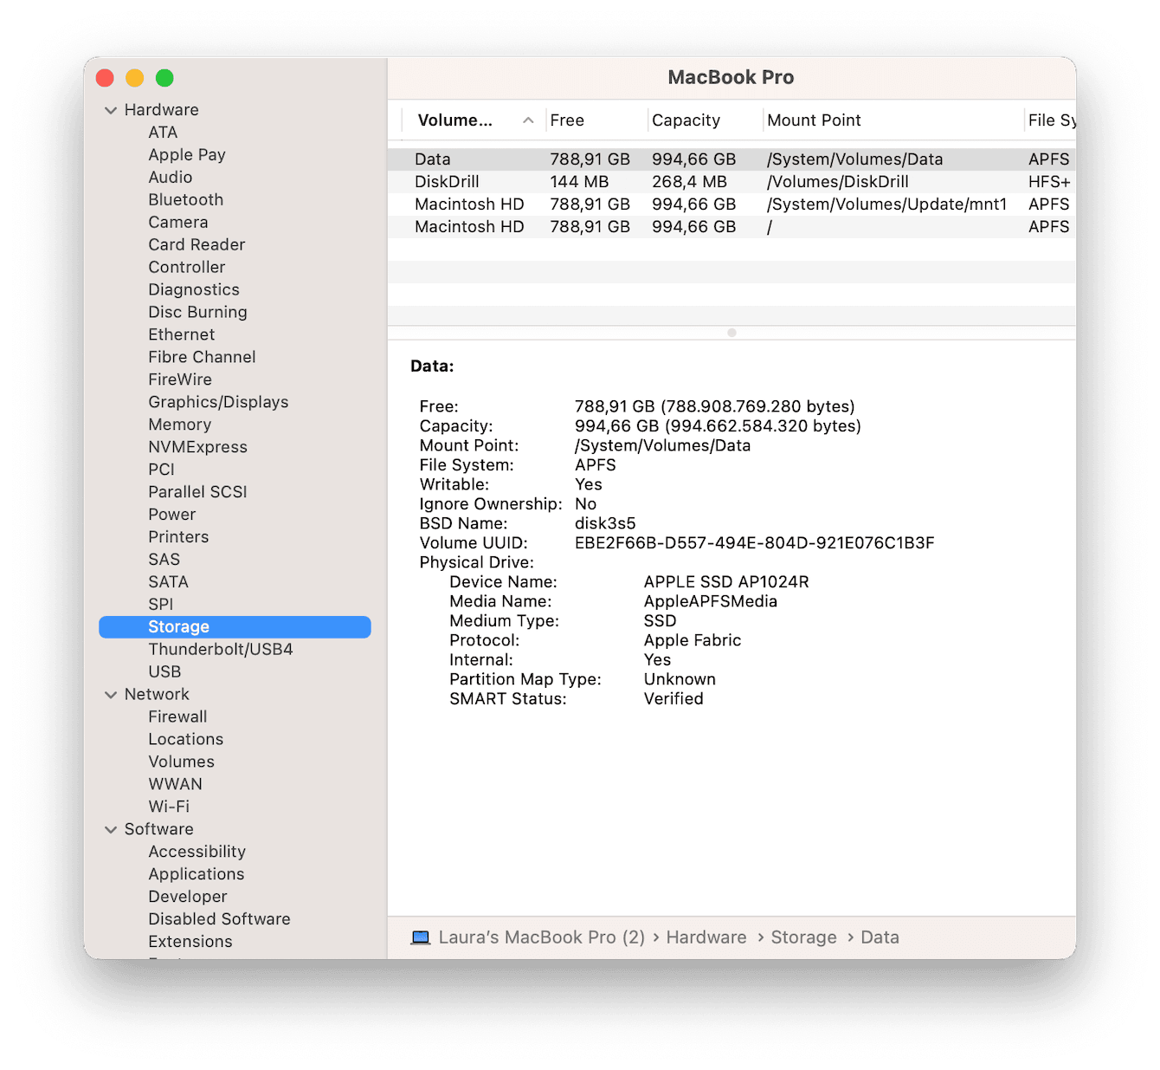Select Memory in the Hardware list
Screen dimensions: 1160x1070
coord(179,424)
